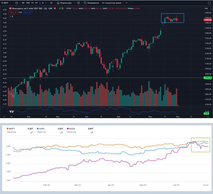
Task: Click the chart icon on AAPL card
Action: (62, 132)
